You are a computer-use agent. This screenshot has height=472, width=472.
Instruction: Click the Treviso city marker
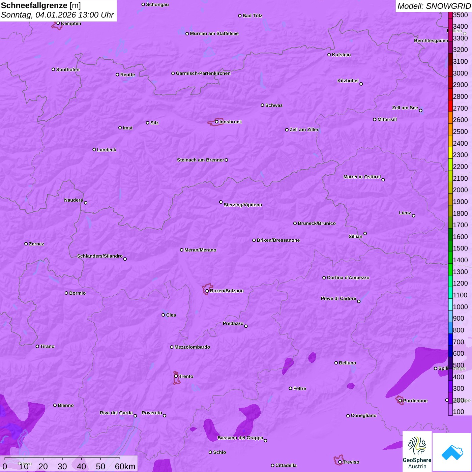click(340, 462)
